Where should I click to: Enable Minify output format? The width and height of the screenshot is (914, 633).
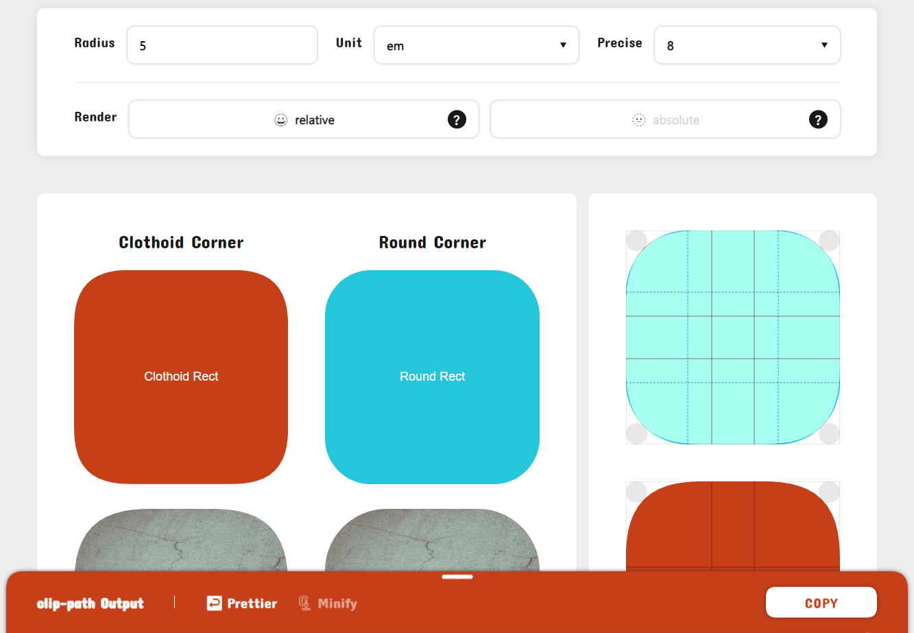[337, 604]
